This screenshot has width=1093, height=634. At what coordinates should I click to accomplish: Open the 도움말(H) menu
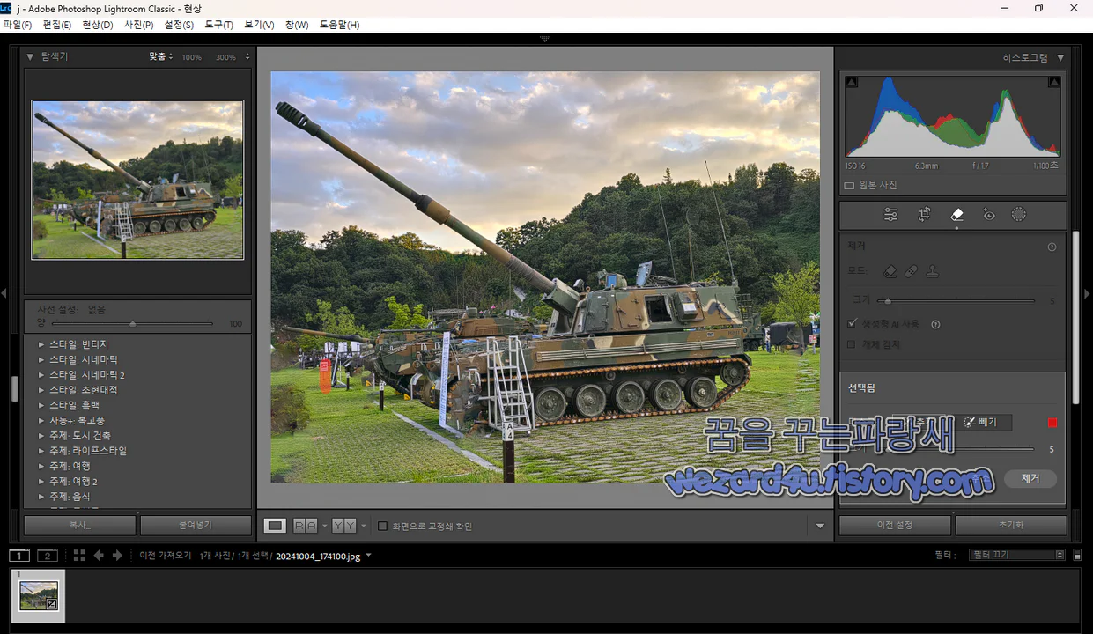pos(339,25)
